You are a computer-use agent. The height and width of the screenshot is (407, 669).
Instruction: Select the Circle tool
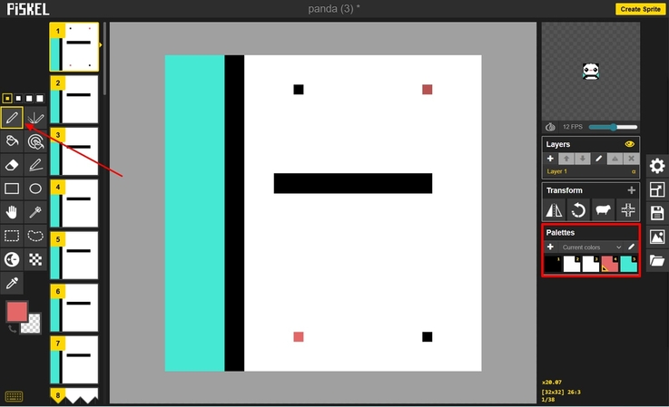click(x=35, y=189)
